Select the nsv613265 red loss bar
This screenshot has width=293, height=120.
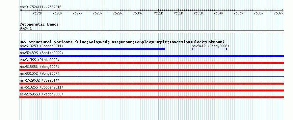point(151,90)
